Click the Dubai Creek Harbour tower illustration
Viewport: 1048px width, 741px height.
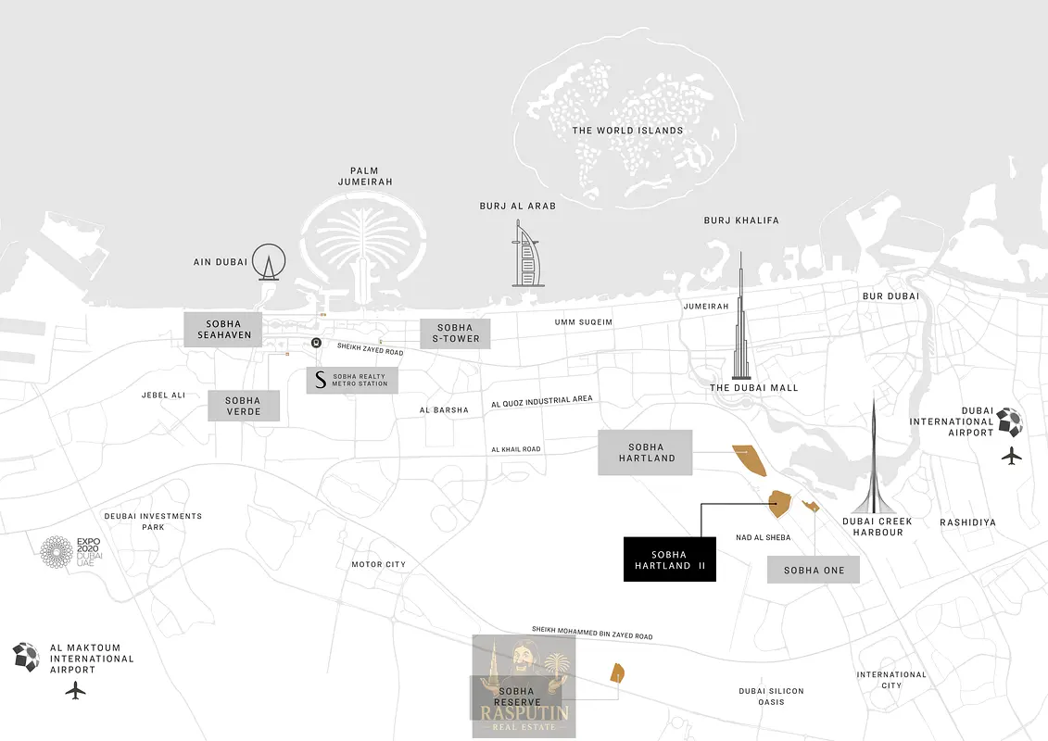pos(873,457)
